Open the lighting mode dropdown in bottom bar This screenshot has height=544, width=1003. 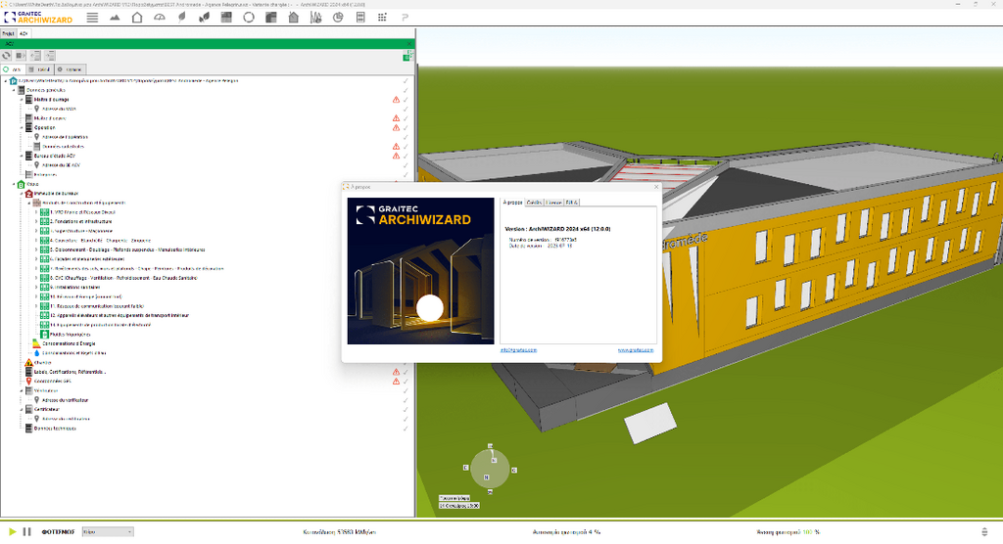[108, 532]
